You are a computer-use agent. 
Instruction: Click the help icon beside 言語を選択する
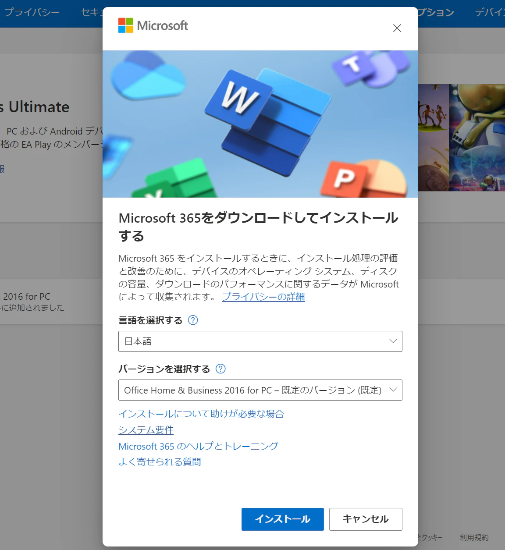click(193, 320)
